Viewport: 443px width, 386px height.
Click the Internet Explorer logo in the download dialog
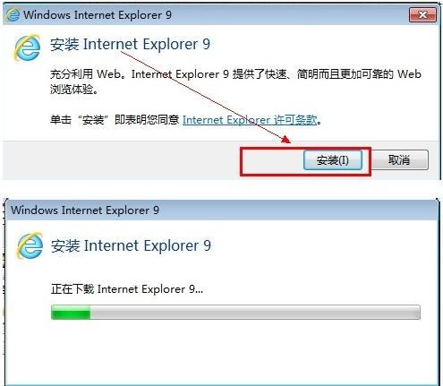coord(30,245)
